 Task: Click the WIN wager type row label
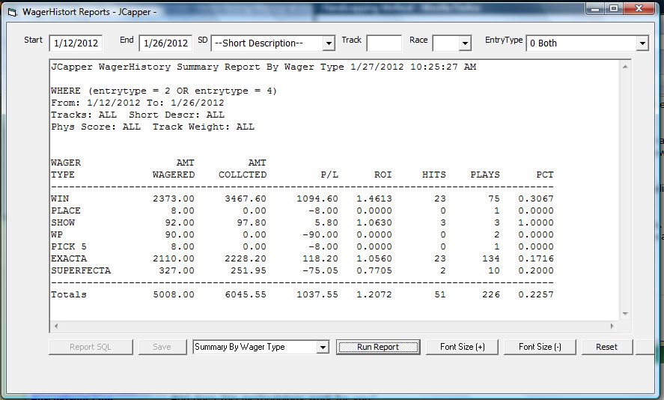[x=60, y=199]
